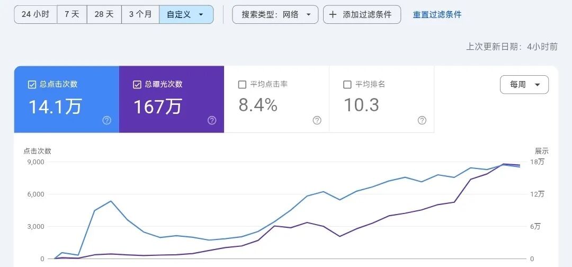
Task: Select the 28 天 date range
Action: (x=104, y=15)
